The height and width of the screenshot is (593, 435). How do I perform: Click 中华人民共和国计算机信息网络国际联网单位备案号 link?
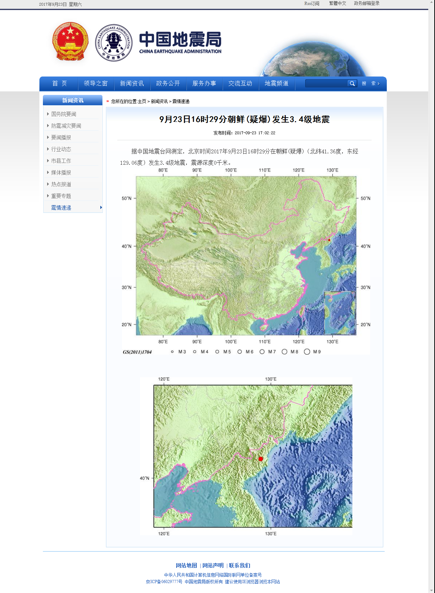click(213, 575)
